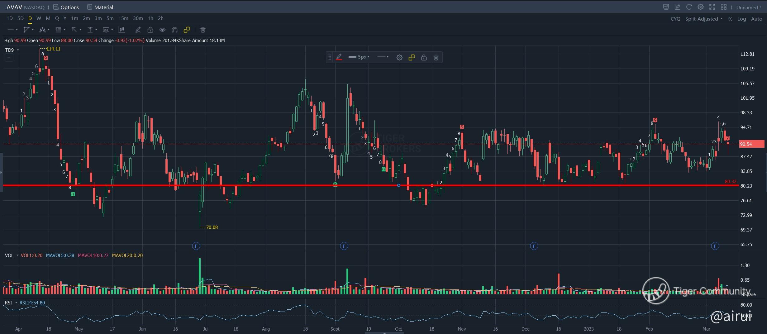
Task: Click the refresh chart icon
Action: coord(689,7)
